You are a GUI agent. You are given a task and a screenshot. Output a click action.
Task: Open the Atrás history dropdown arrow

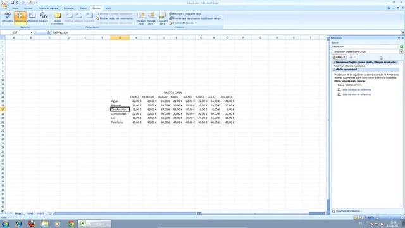coord(344,57)
